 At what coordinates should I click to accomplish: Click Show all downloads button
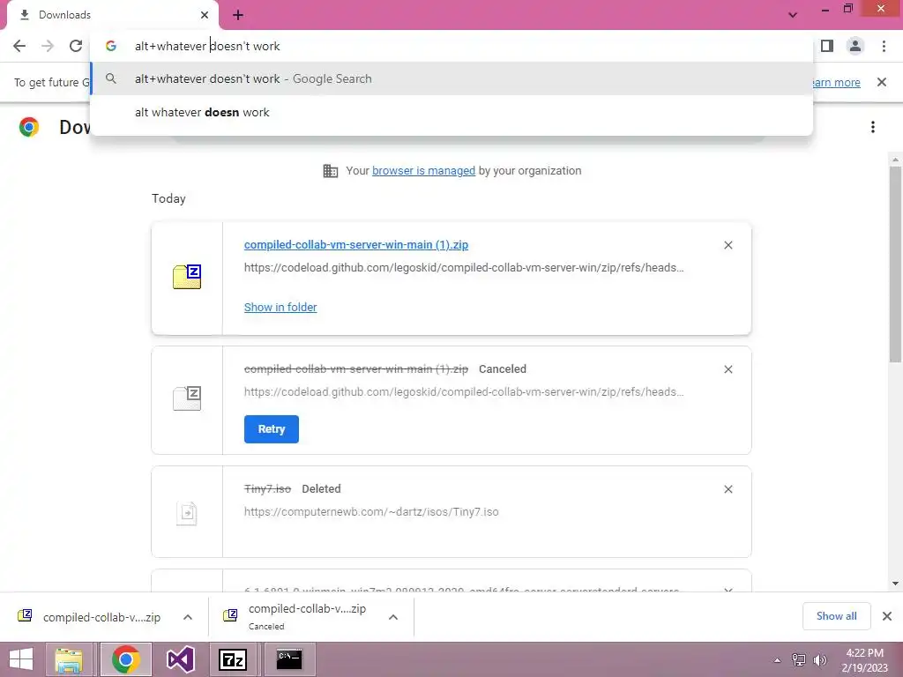[836, 616]
